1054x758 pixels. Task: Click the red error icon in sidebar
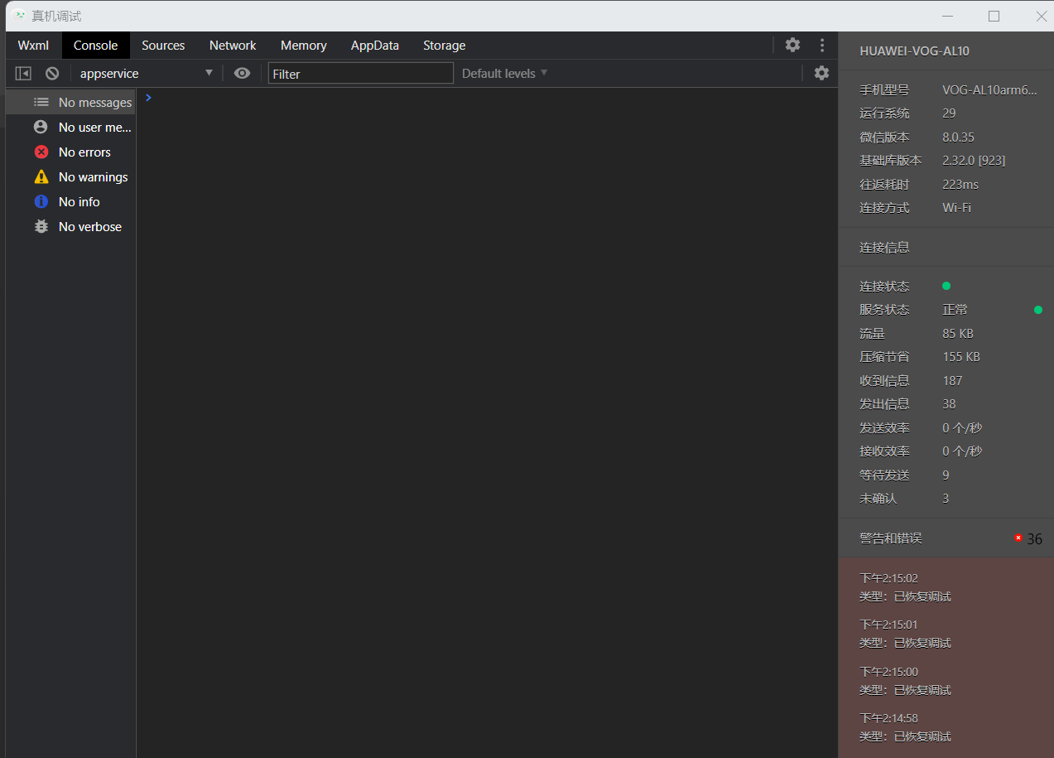tap(41, 152)
